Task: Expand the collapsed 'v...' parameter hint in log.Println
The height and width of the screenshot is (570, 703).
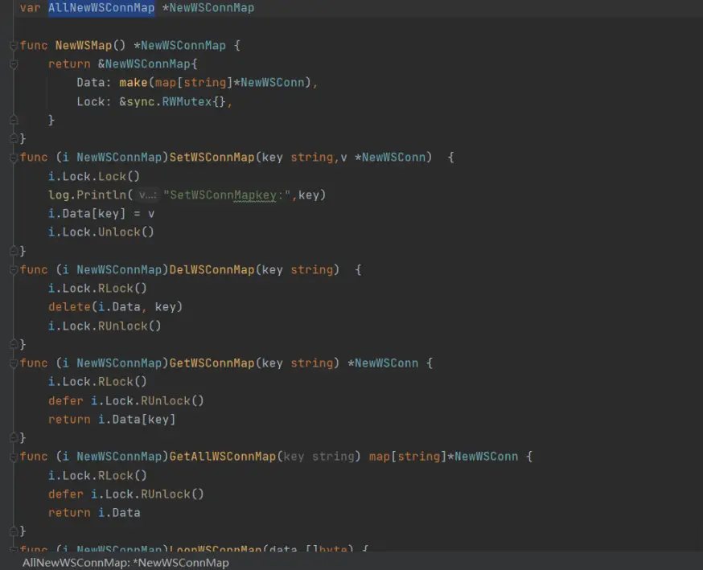Action: pyautogui.click(x=147, y=195)
